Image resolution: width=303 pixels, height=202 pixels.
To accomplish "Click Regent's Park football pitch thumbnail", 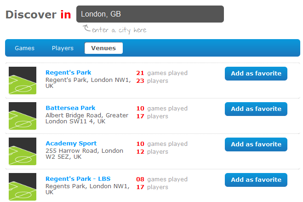I will (23, 81).
